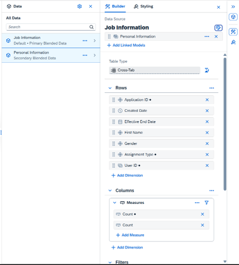239x265 pixels.
Task: Click Effective End Date calendar icon
Action: tap(120, 122)
